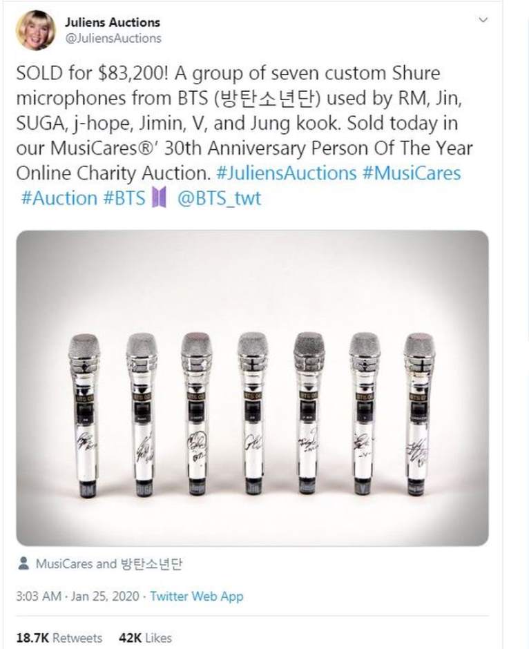Click the Juliens Auctions display name
The width and height of the screenshot is (529, 649).
point(118,23)
